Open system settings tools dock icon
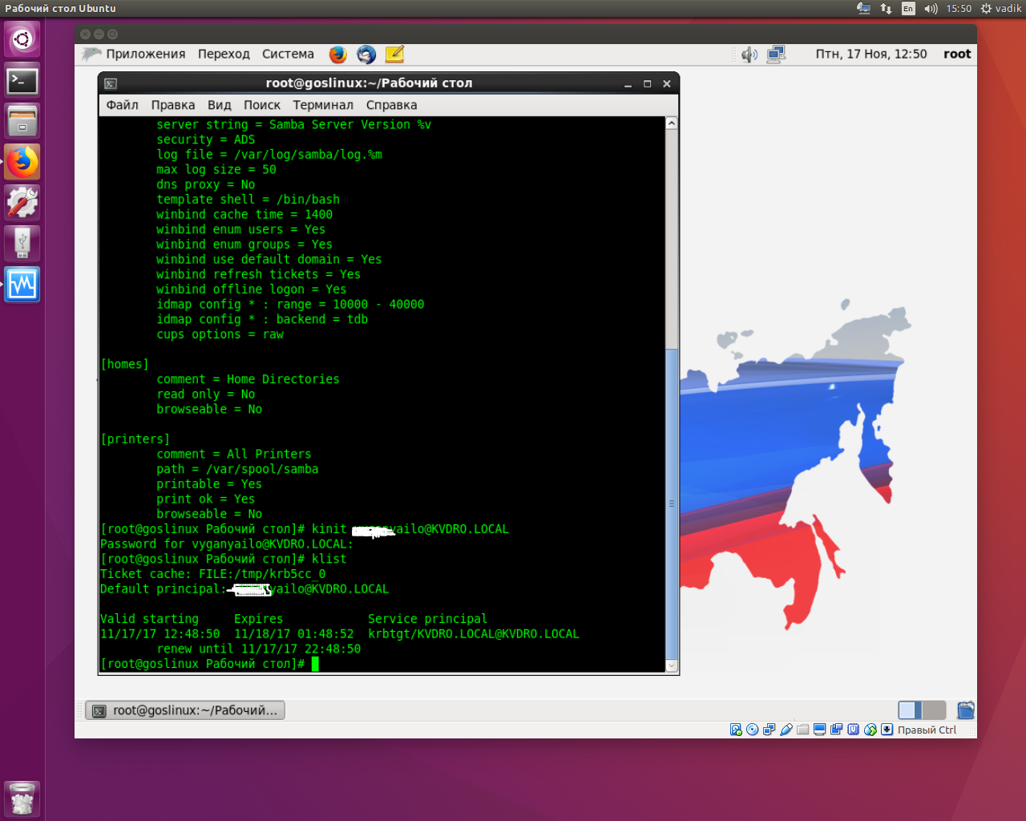1026x821 pixels. pos(22,203)
